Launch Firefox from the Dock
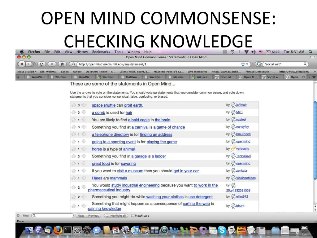The image size is (317, 238). tap(58, 230)
